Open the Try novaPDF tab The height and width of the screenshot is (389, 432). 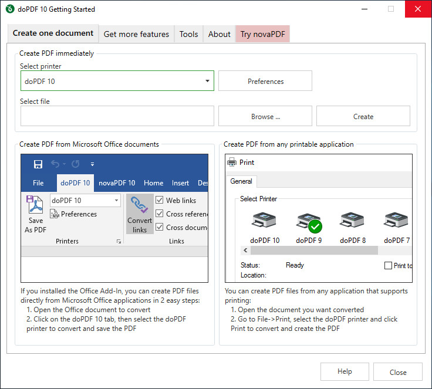point(262,34)
